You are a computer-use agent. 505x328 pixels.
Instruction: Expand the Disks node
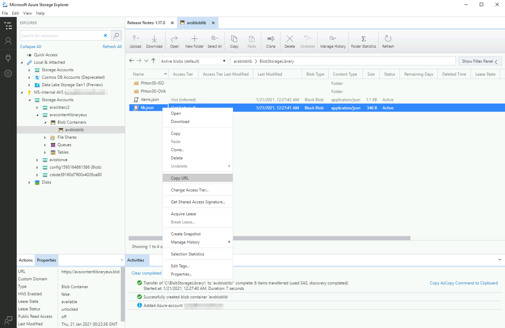point(29,183)
